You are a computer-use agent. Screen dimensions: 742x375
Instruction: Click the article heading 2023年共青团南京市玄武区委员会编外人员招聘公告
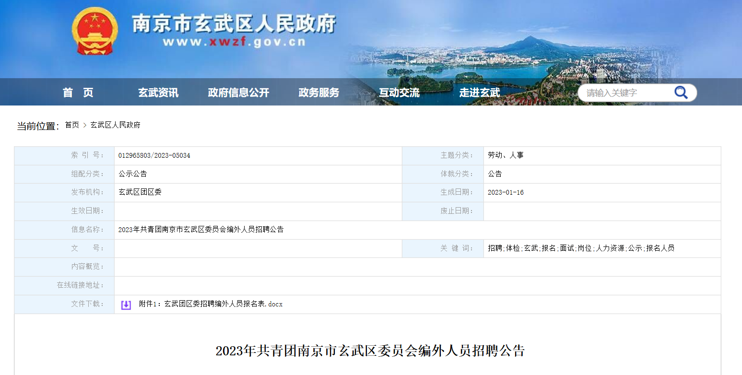[x=370, y=351]
